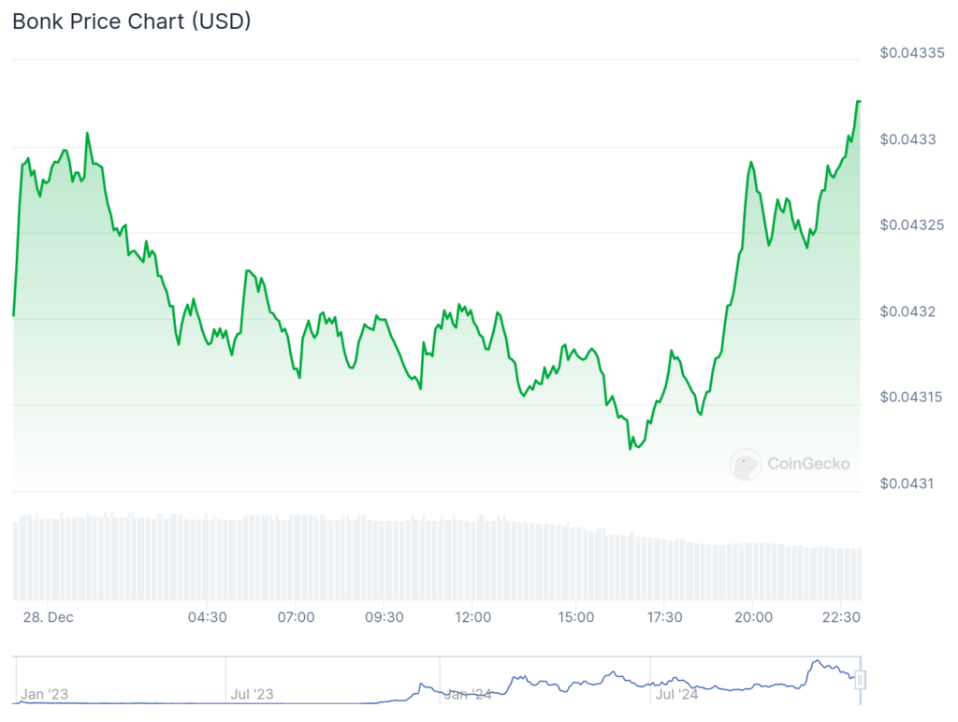Click the 12:00 time axis label
Image resolution: width=958 pixels, height=722 pixels.
click(x=472, y=617)
